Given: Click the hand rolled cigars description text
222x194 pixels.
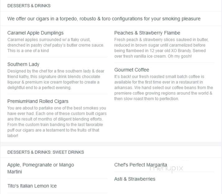Looking at the screenshot, I should [x=57, y=122].
